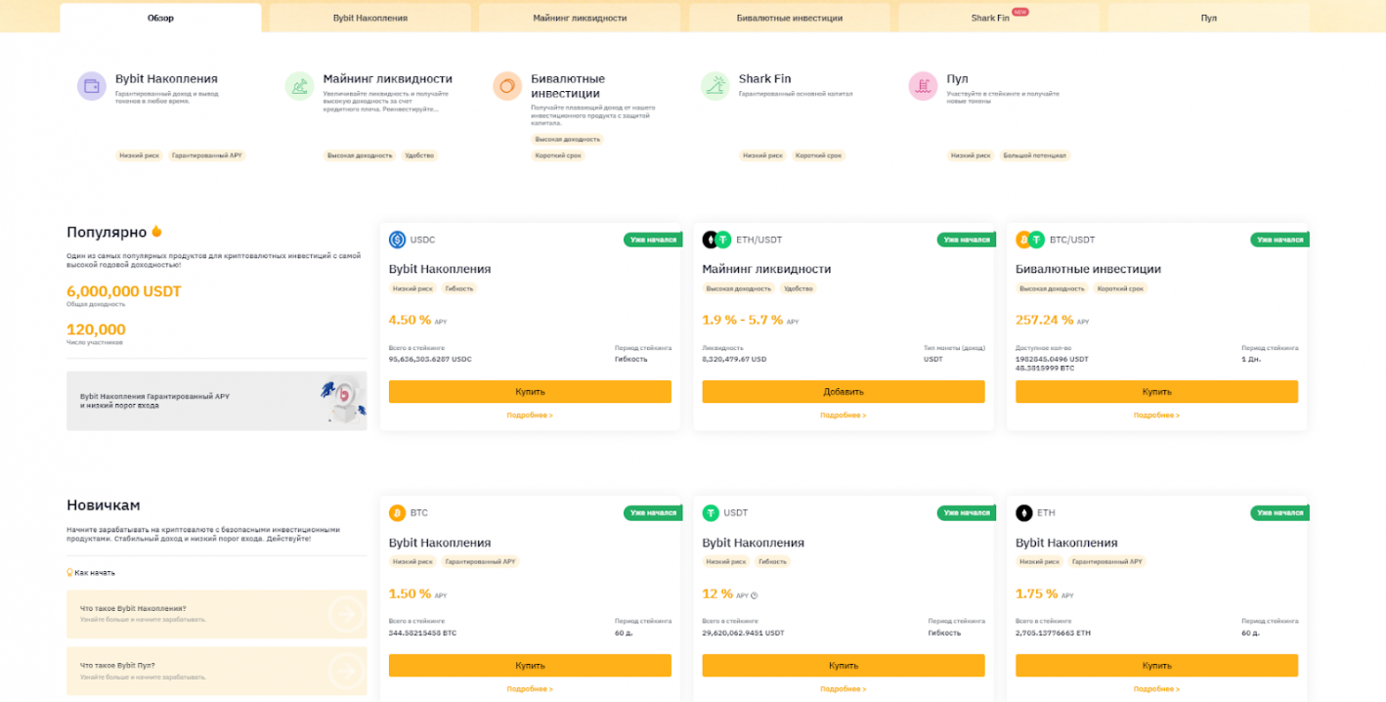The image size is (1386, 702).
Task: Open the Обзор tab
Action: [x=160, y=18]
